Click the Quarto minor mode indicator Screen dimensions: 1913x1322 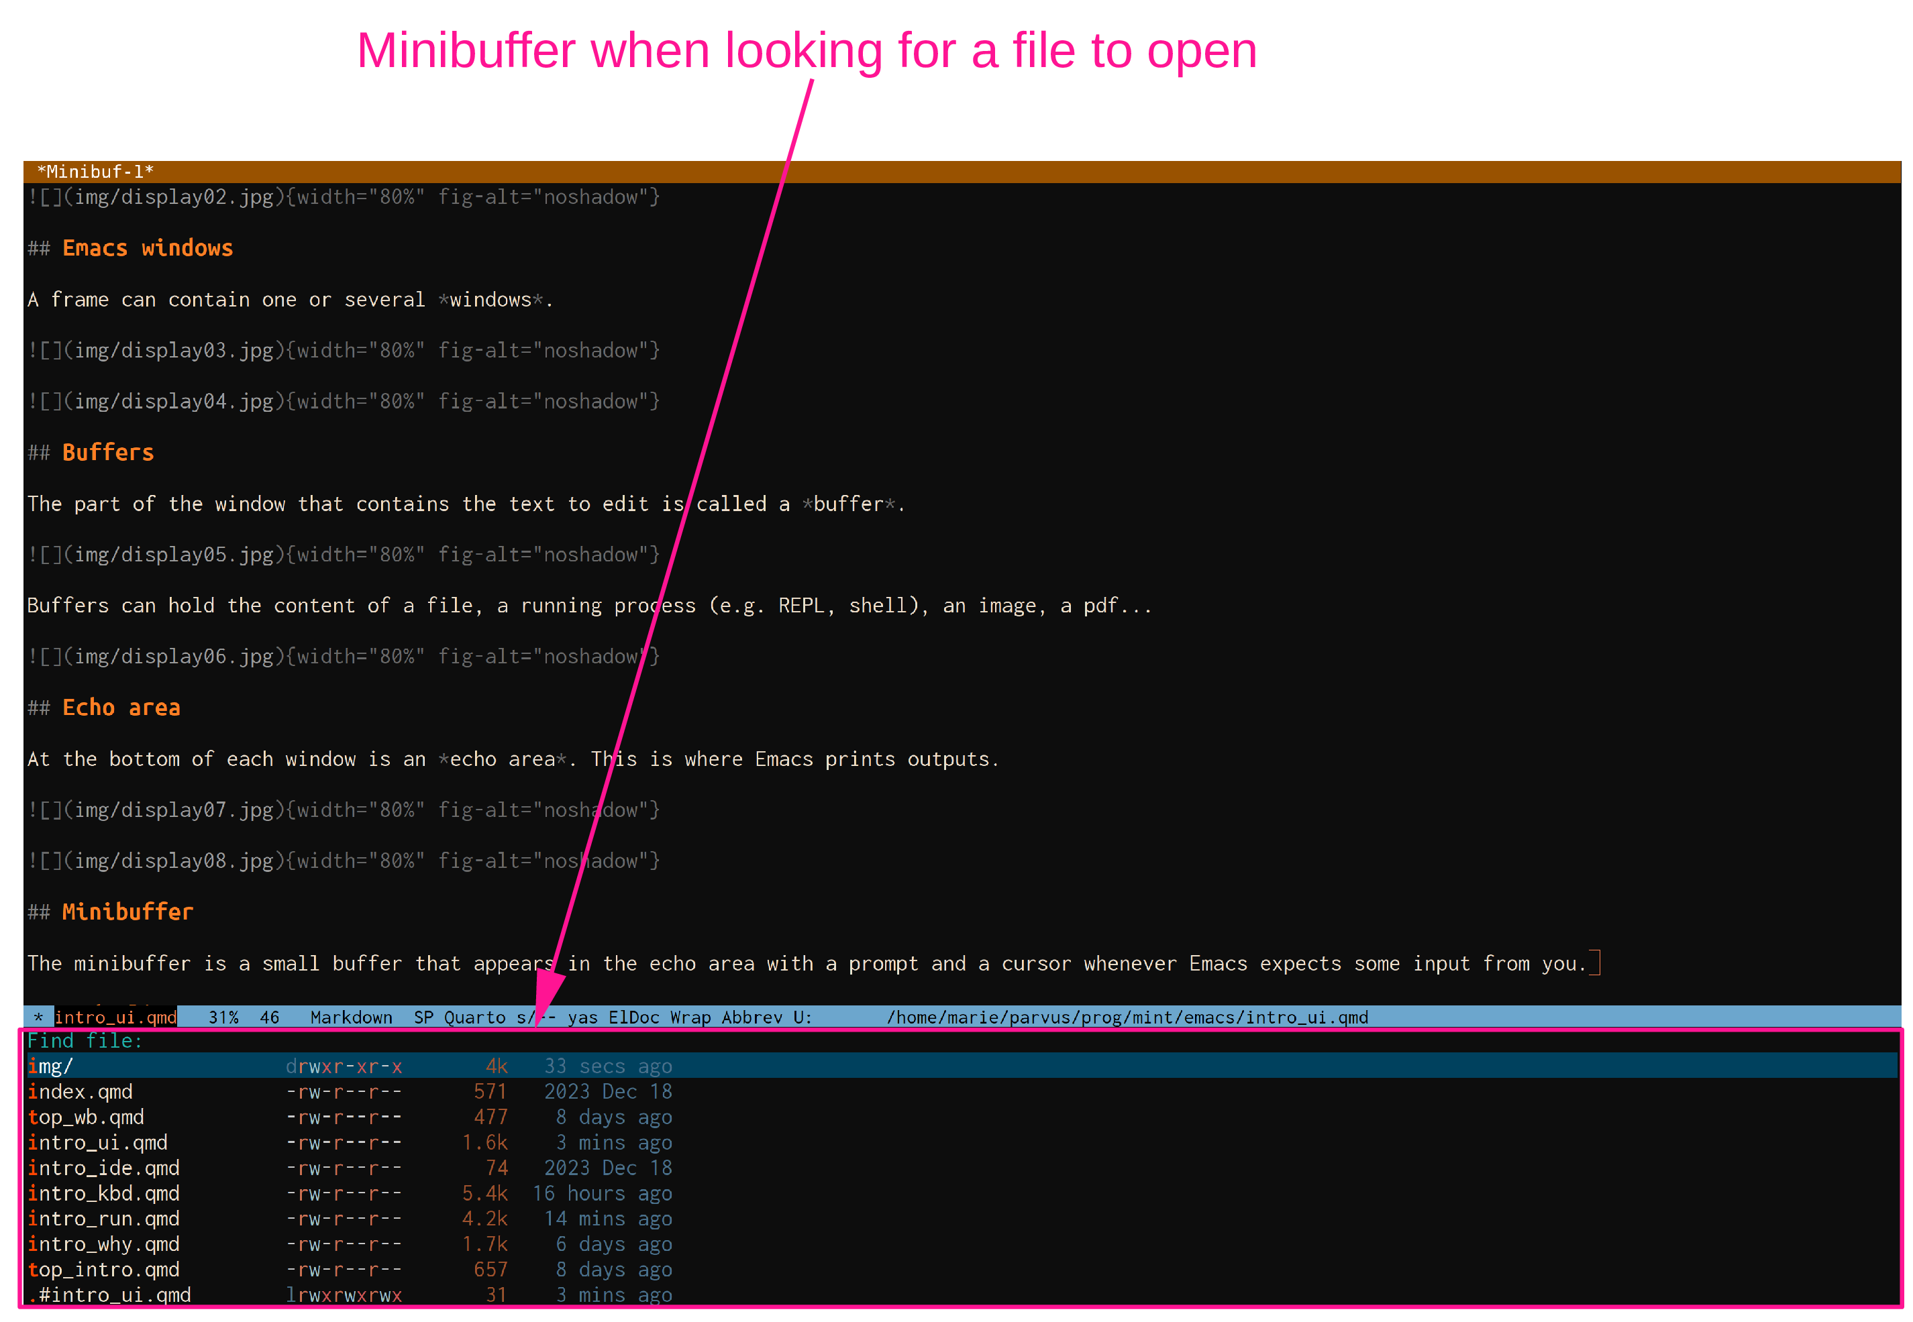[x=475, y=1017]
